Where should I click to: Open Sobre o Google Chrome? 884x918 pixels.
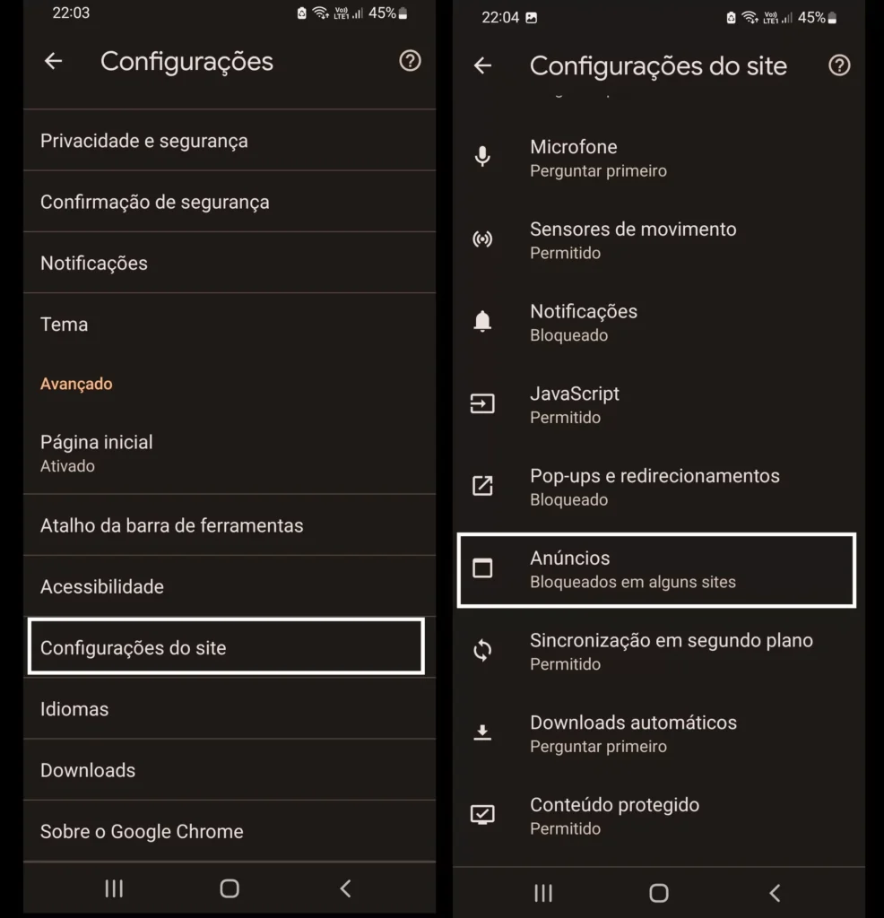pyautogui.click(x=230, y=831)
